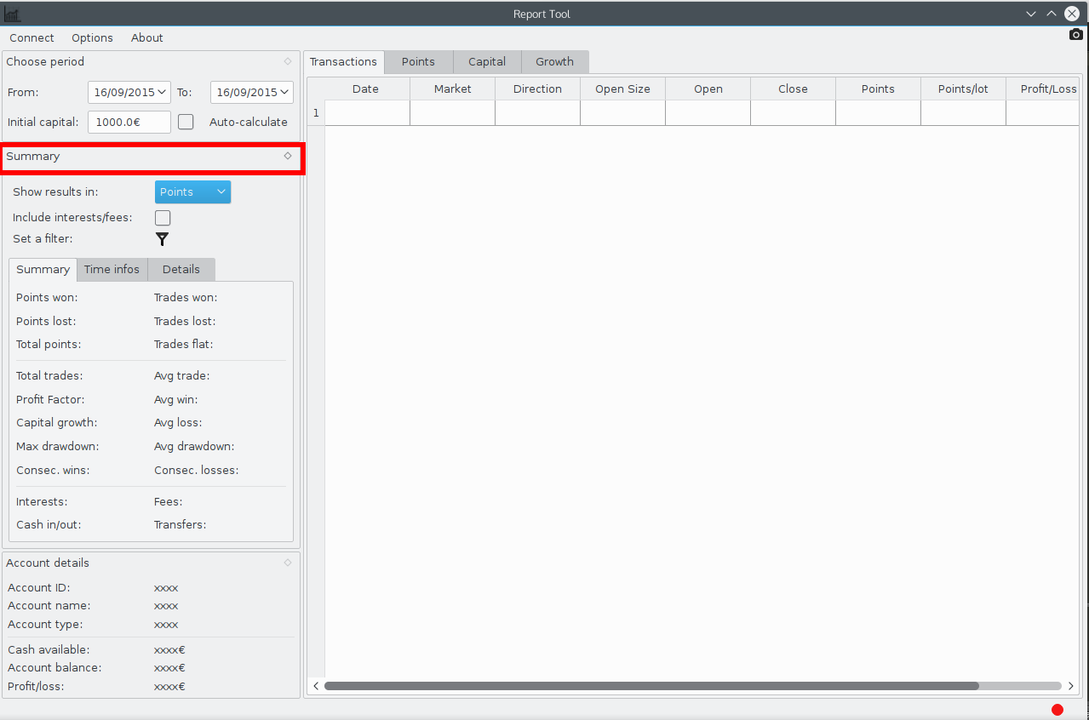
Task: Select row 1 header in transactions table
Action: [316, 113]
